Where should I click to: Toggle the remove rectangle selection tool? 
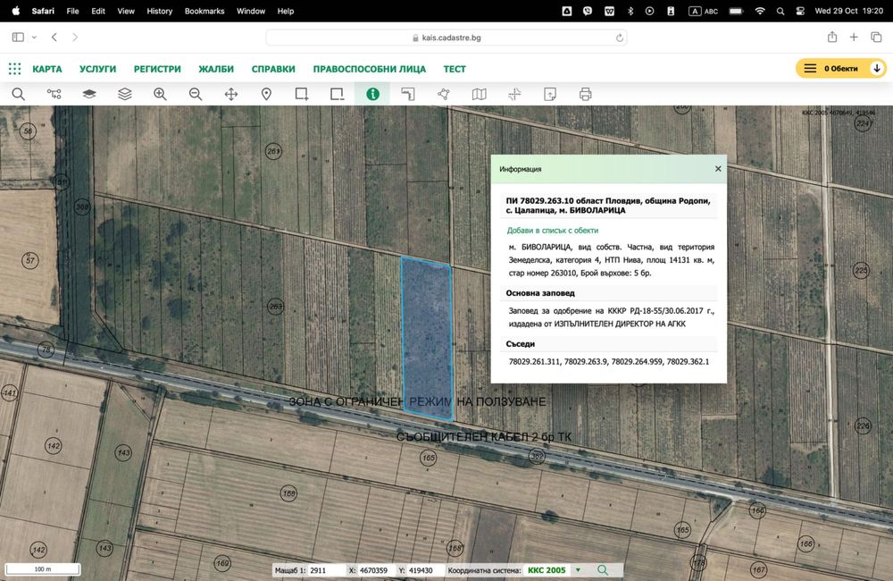click(337, 94)
